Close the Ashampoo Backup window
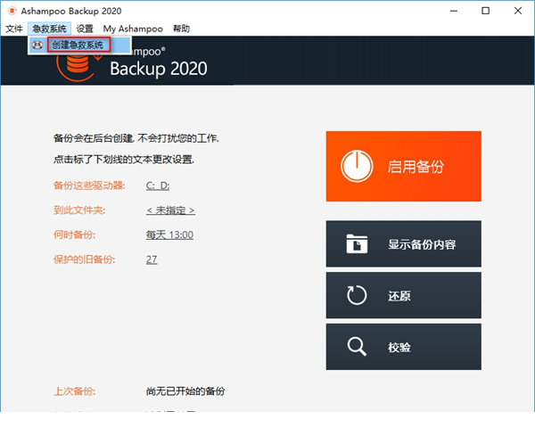This screenshot has height=428, width=535. pyautogui.click(x=518, y=11)
